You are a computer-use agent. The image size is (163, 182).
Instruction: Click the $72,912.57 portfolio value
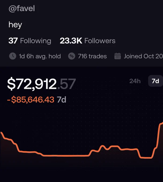coord(42,84)
